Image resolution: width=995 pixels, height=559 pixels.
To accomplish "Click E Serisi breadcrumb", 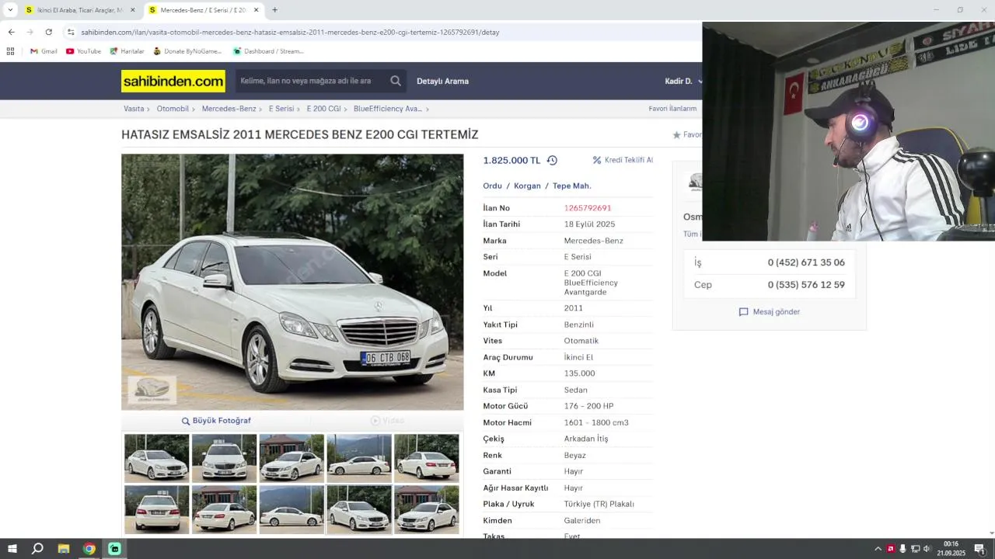I will [x=281, y=109].
